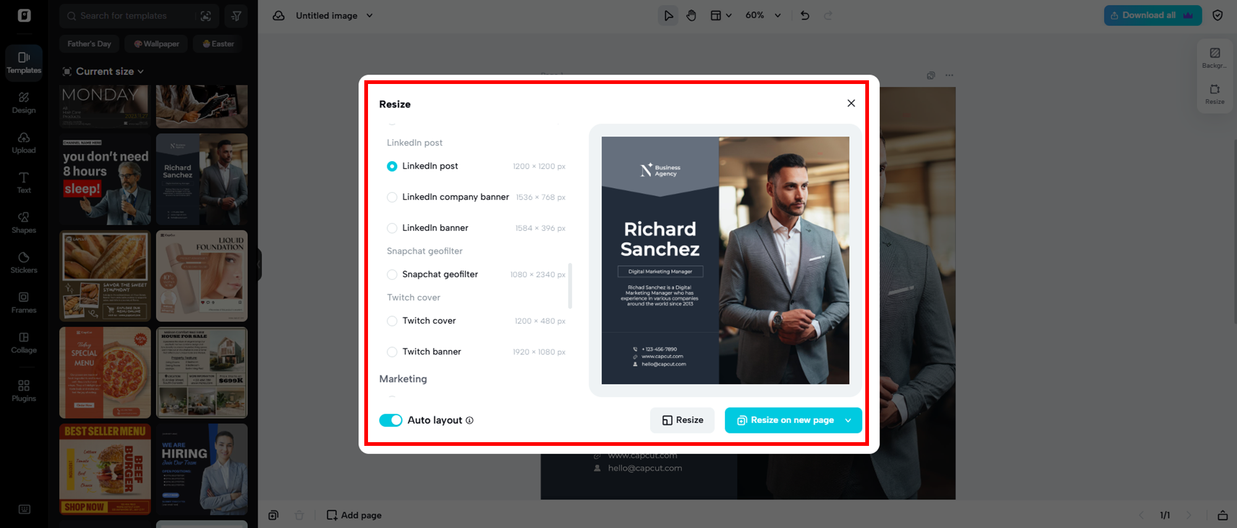Select the Snapchat geofilter radio option
1237x528 pixels.
(x=392, y=274)
